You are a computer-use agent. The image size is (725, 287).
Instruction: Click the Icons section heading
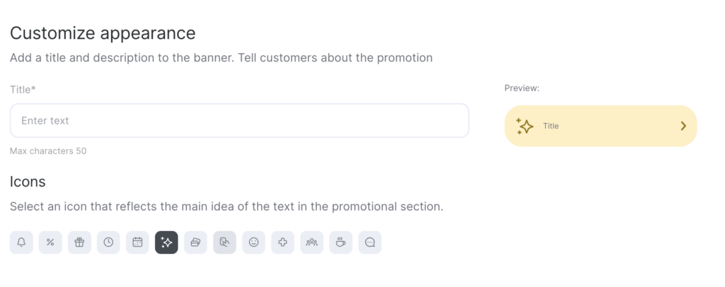28,182
